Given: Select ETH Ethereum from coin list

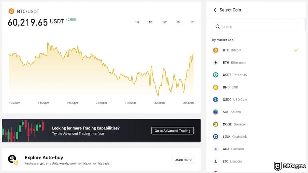Looking at the screenshot, I should [255, 63].
